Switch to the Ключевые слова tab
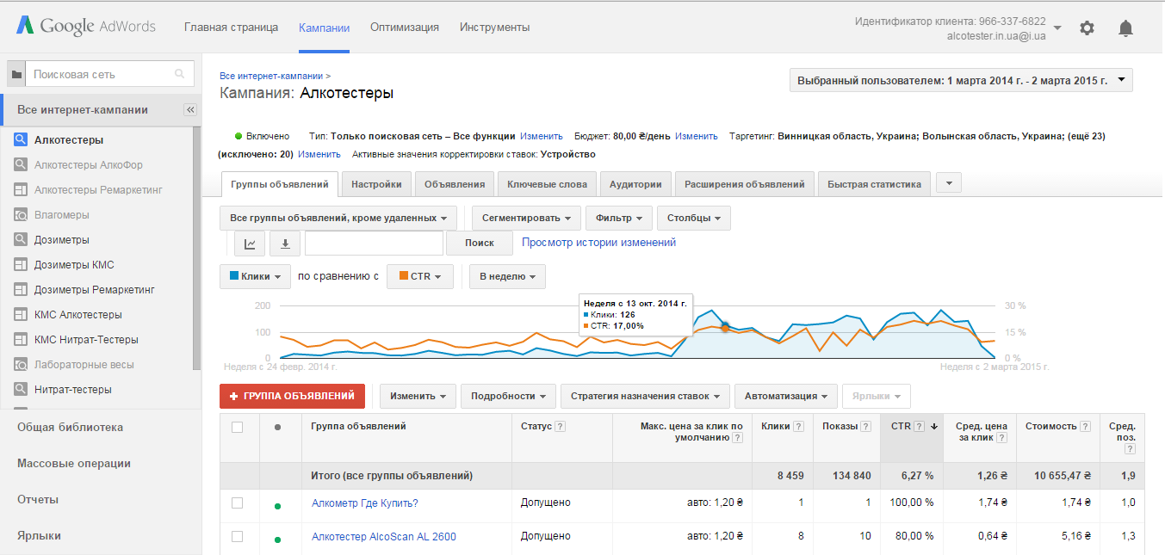The height and width of the screenshot is (555, 1165). [x=548, y=184]
